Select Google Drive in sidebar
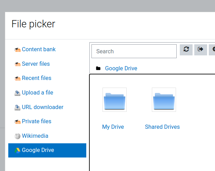This screenshot has width=215, height=171. tap(47, 150)
